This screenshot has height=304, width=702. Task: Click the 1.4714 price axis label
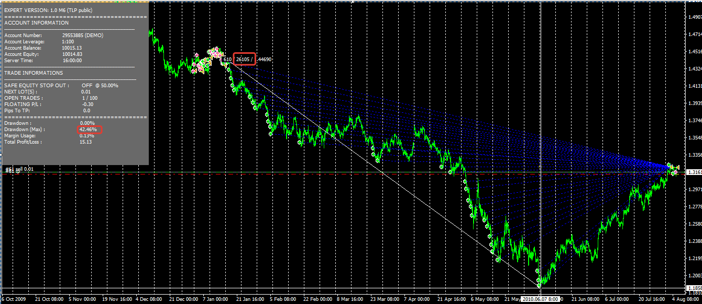pyautogui.click(x=694, y=34)
